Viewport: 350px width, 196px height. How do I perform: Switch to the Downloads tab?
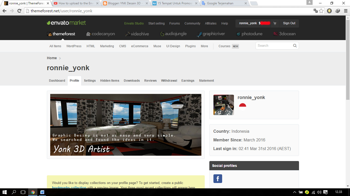click(x=132, y=81)
